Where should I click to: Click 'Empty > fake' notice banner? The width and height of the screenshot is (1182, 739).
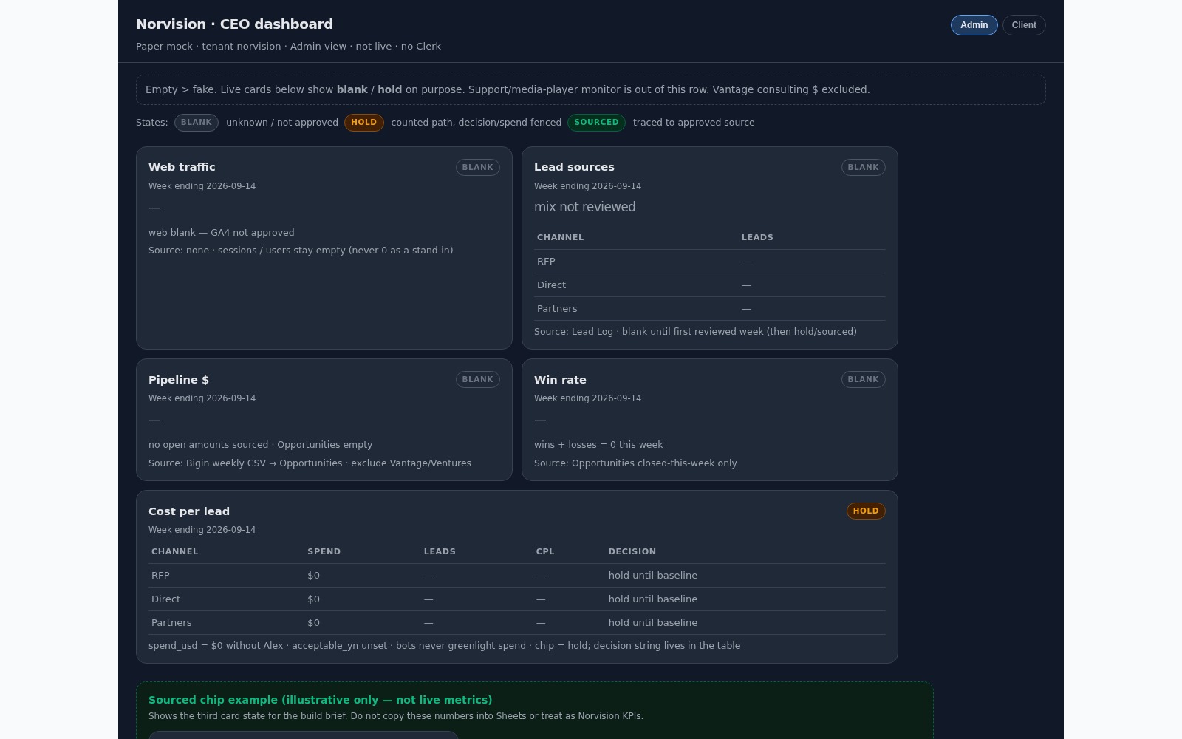click(x=591, y=89)
